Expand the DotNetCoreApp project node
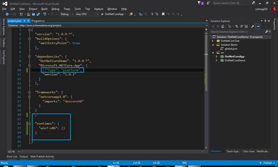278x167 pixels. [216, 56]
